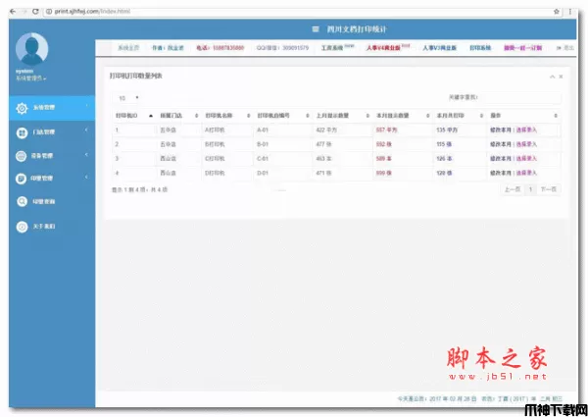
Task: Open the 人事V3商业版 item in the top navigation
Action: coord(439,48)
